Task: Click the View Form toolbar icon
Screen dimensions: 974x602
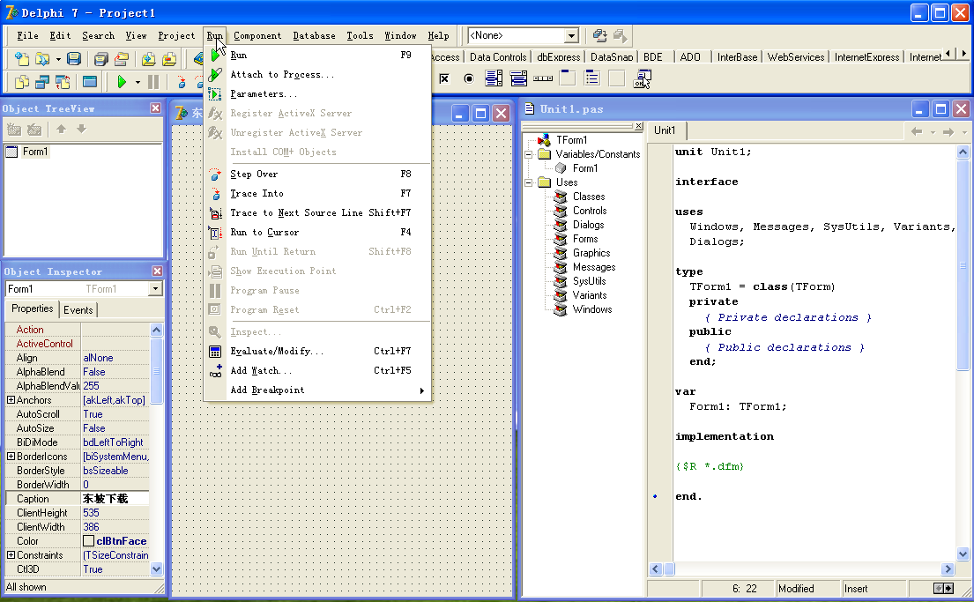Action: point(42,81)
